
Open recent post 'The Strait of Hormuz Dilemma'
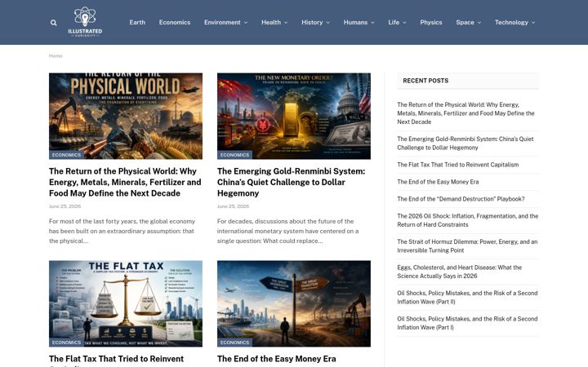coord(467,246)
